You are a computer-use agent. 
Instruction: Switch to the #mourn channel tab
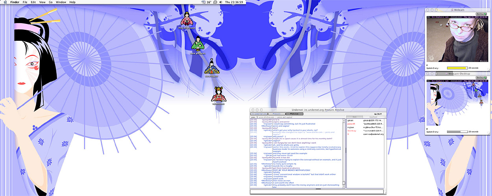(x=277, y=114)
